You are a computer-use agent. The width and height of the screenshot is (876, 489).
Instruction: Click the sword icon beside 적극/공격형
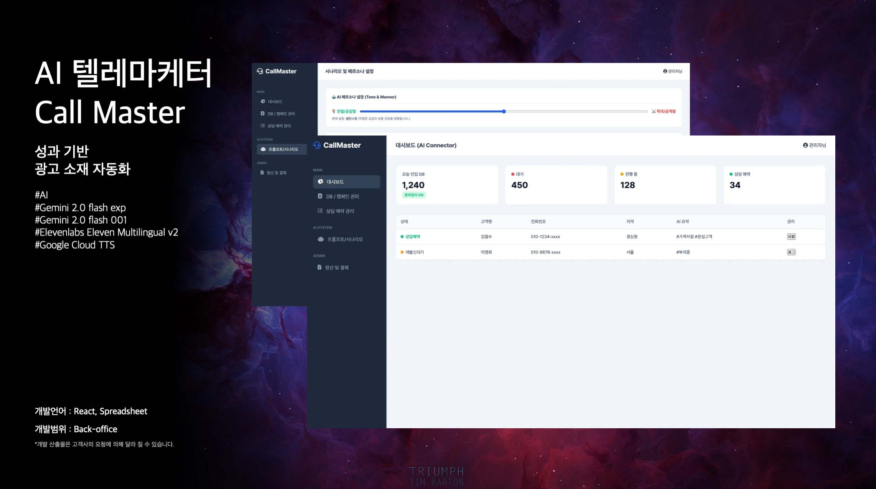pos(653,111)
